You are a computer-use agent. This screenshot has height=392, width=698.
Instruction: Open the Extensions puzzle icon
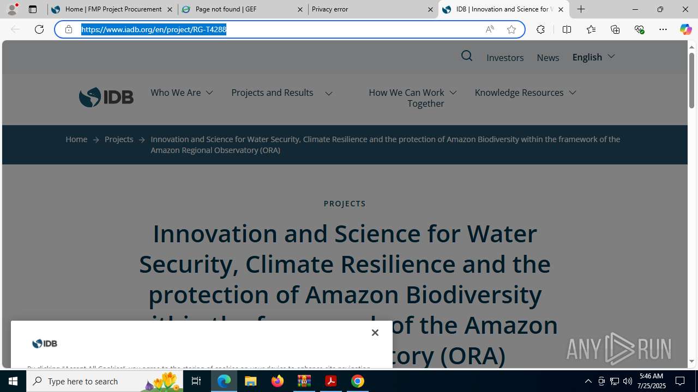click(x=540, y=29)
